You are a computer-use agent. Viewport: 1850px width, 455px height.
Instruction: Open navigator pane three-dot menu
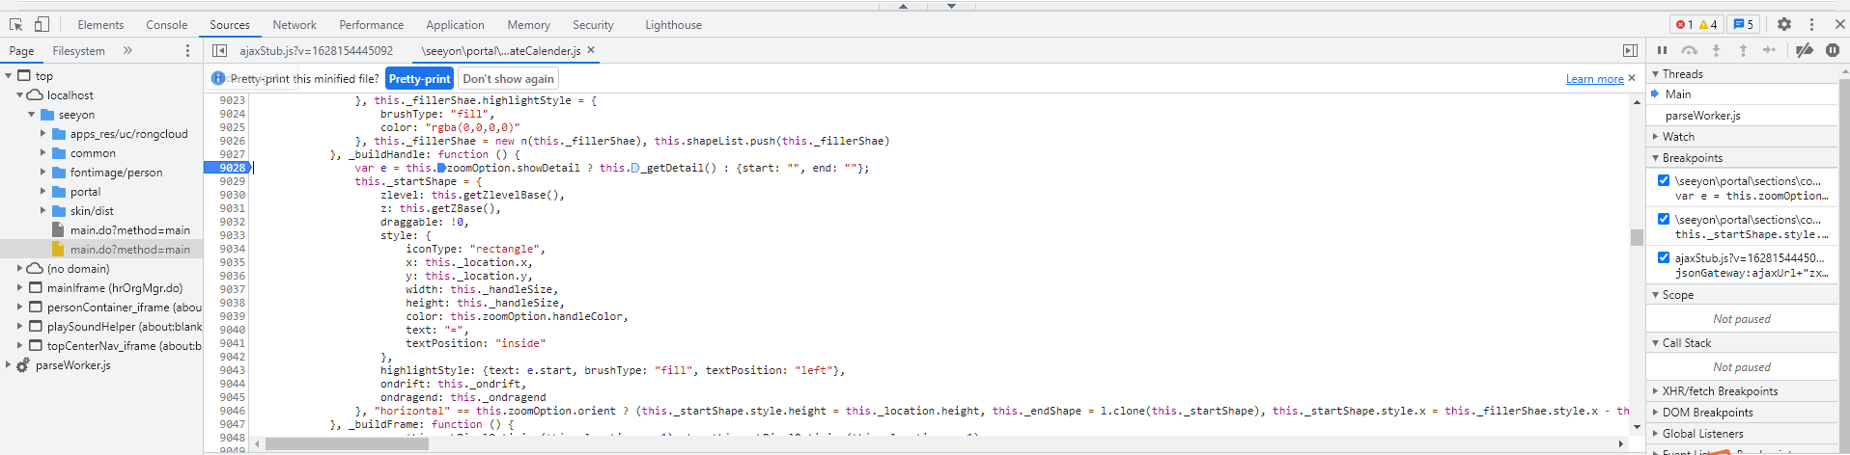tap(187, 50)
